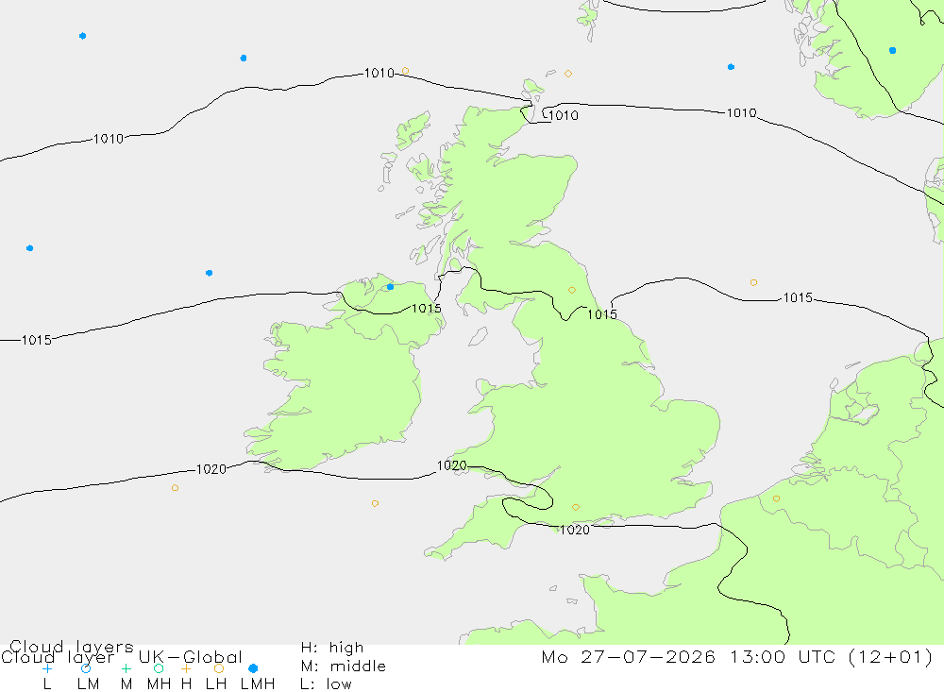Select the blue cloud marker over Norway
The width and height of the screenshot is (944, 692).
(x=892, y=51)
